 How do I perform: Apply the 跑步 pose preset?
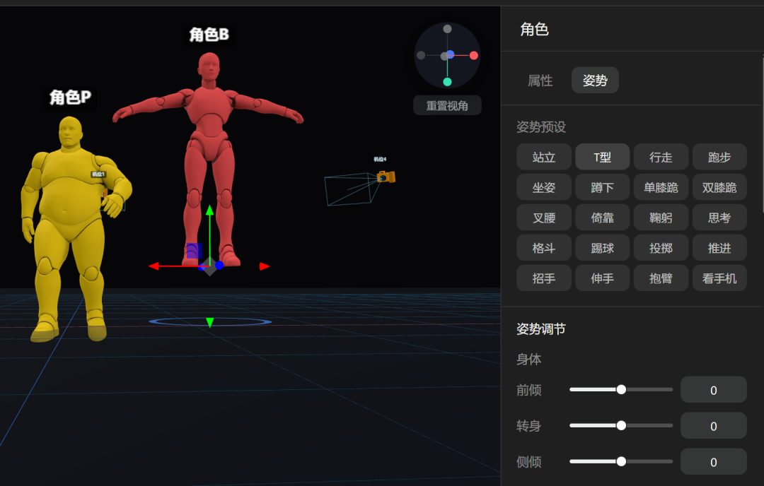pyautogui.click(x=719, y=157)
